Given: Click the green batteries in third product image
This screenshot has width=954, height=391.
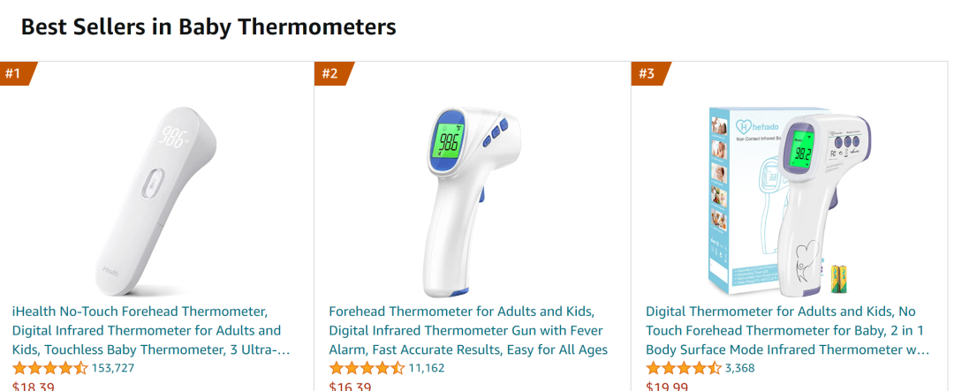Looking at the screenshot, I should click(838, 279).
